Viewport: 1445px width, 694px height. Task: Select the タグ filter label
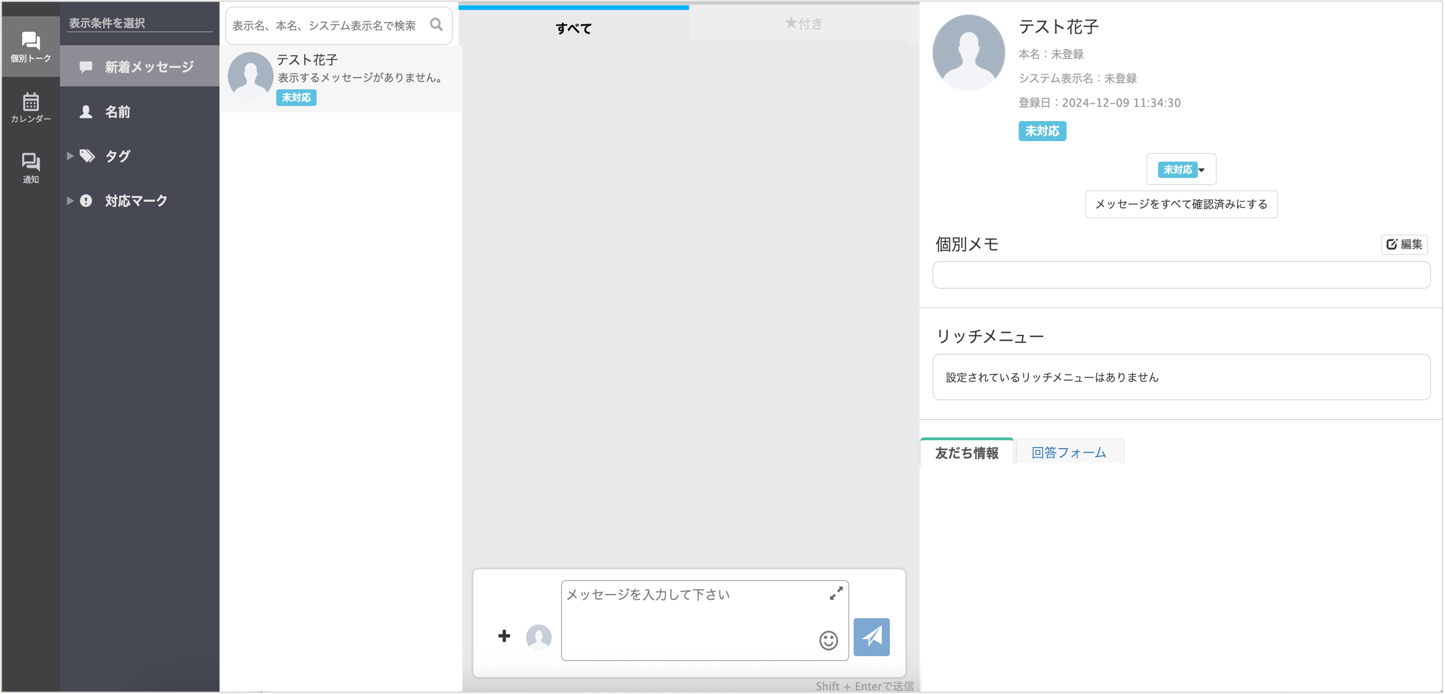pos(117,156)
